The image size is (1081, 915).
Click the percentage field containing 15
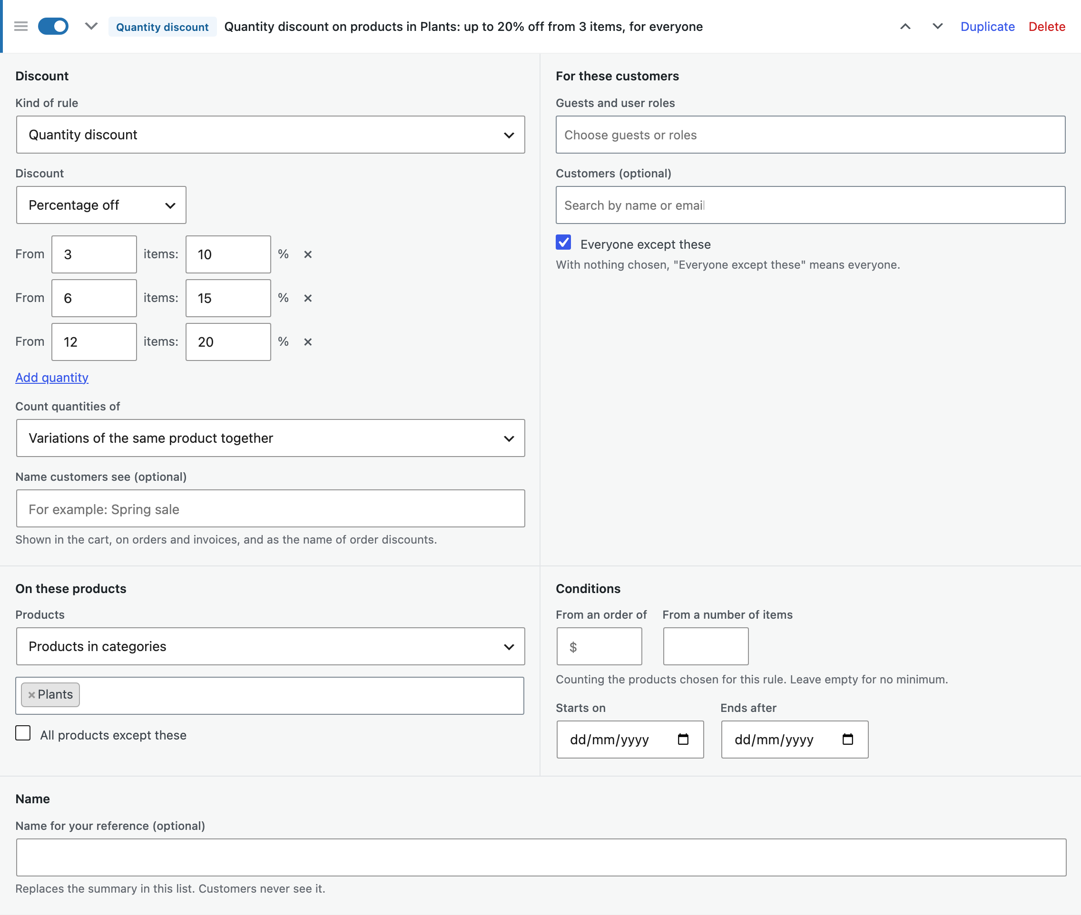(228, 298)
